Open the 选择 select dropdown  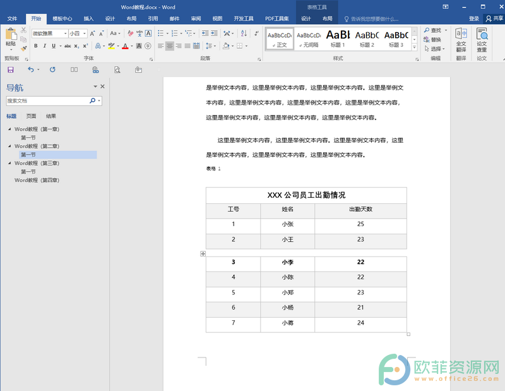pyautogui.click(x=435, y=49)
